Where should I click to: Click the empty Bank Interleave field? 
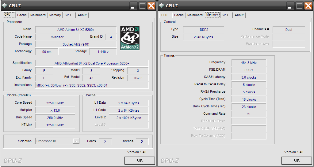coord(289,44)
